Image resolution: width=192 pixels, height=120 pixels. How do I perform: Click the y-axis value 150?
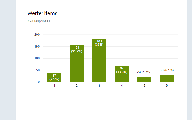37,47
